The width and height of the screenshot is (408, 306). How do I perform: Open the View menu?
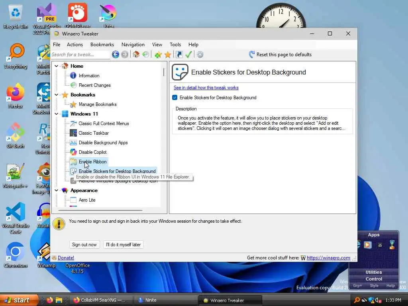157,45
